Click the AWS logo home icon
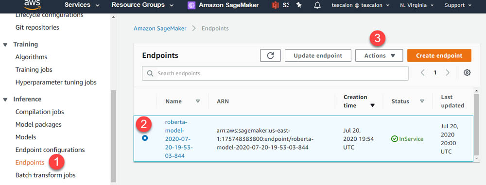The width and height of the screenshot is (486, 185). tap(32, 4)
